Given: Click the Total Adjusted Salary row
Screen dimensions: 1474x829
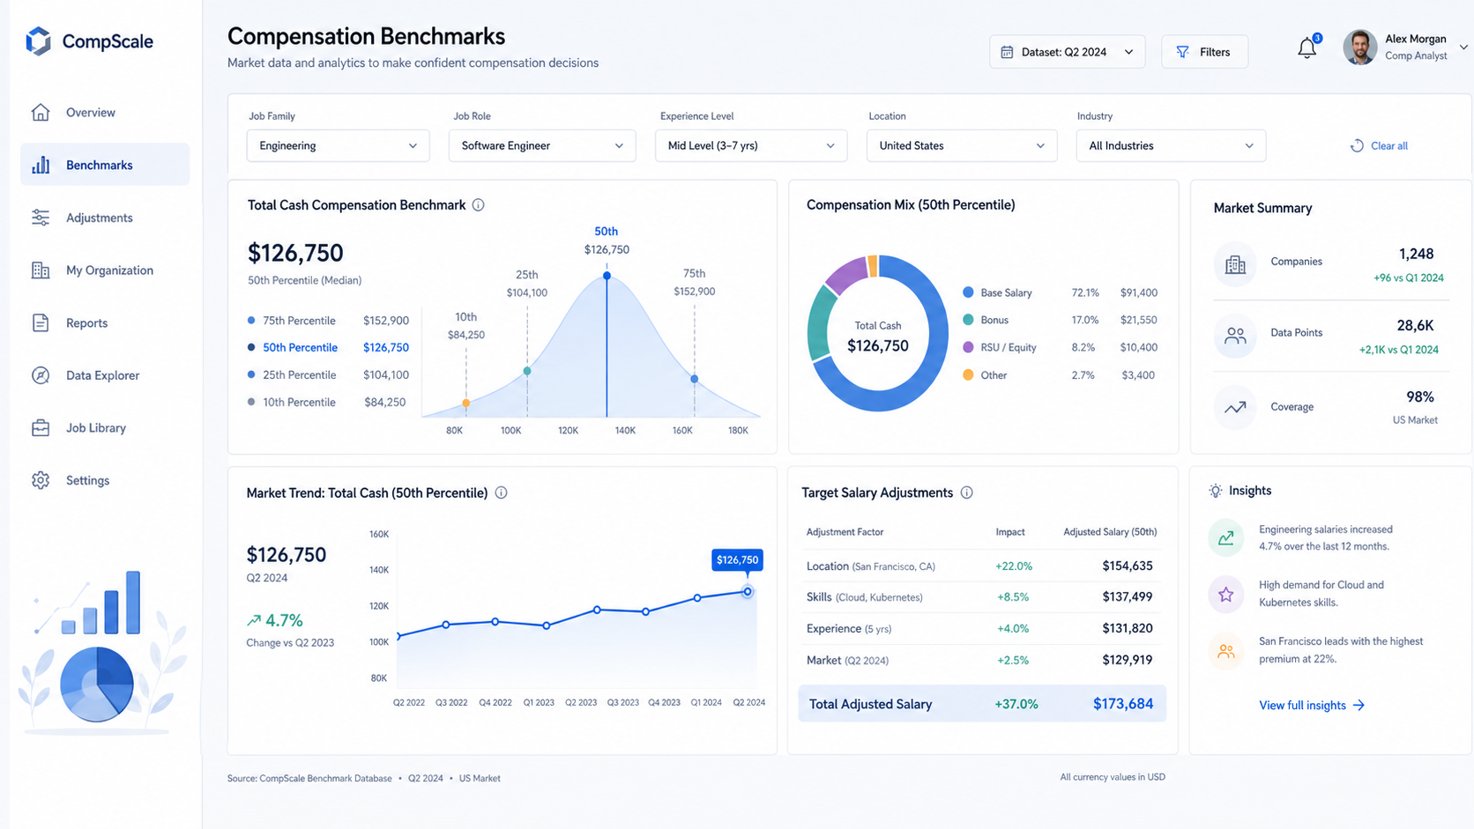Looking at the screenshot, I should click(982, 704).
